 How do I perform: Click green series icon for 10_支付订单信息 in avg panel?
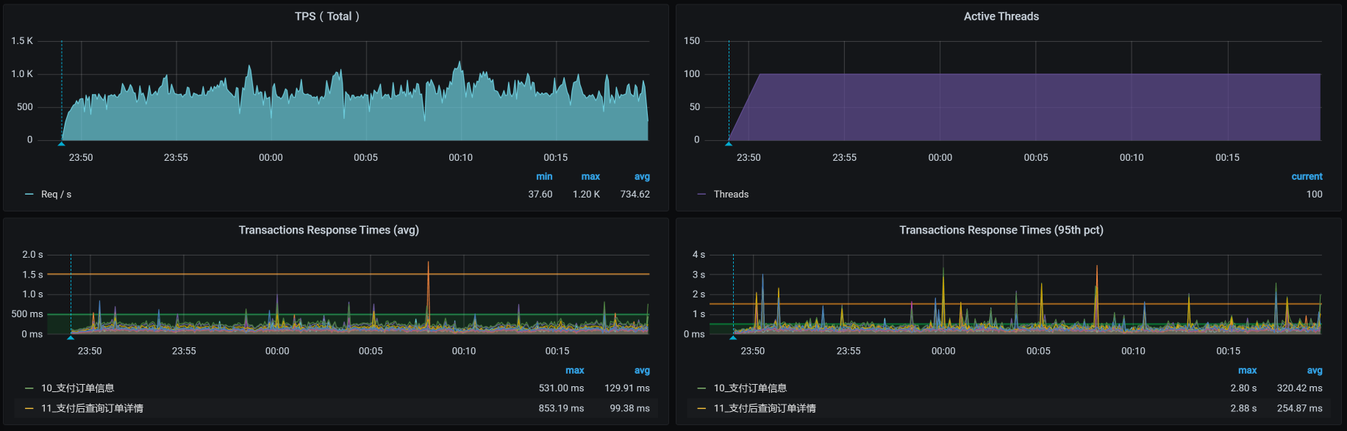29,388
